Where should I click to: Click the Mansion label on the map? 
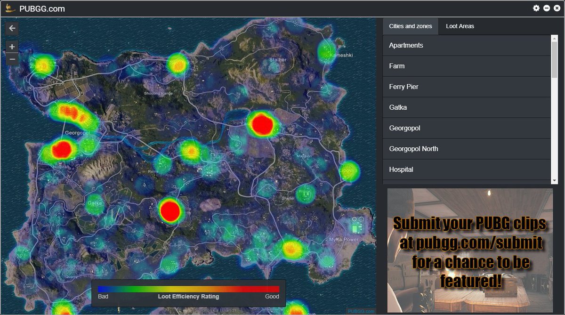[304, 156]
